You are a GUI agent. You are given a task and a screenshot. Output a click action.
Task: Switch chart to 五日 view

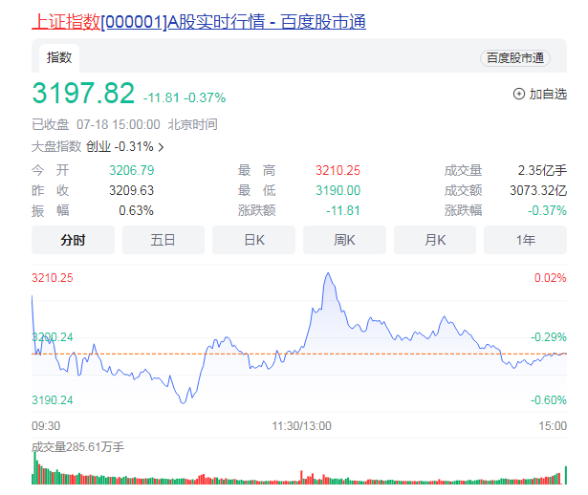pos(163,240)
